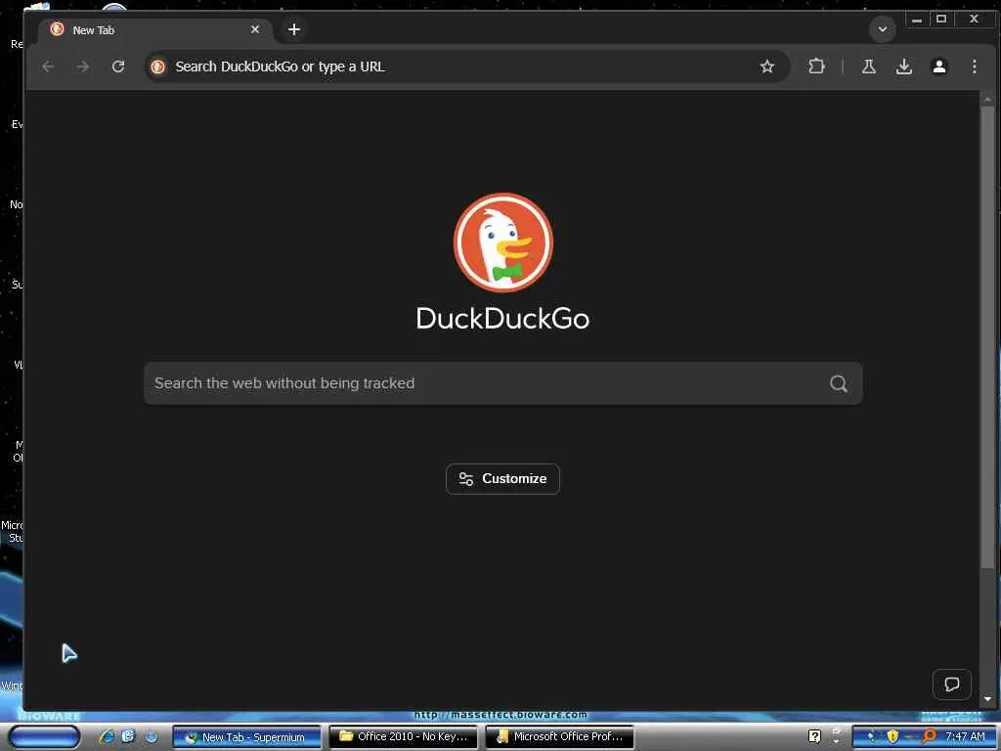Click the orange magnifier tray icon
The image size is (1001, 751).
tap(929, 737)
